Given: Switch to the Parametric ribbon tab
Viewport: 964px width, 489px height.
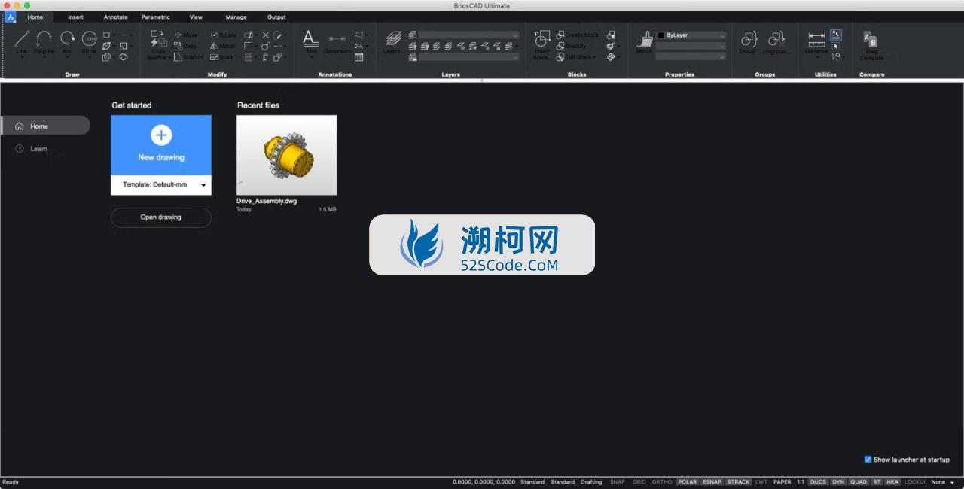Looking at the screenshot, I should [x=156, y=17].
